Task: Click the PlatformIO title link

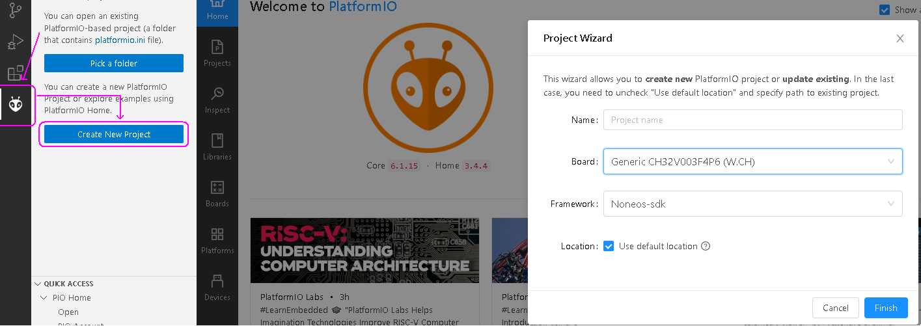Action: [363, 7]
